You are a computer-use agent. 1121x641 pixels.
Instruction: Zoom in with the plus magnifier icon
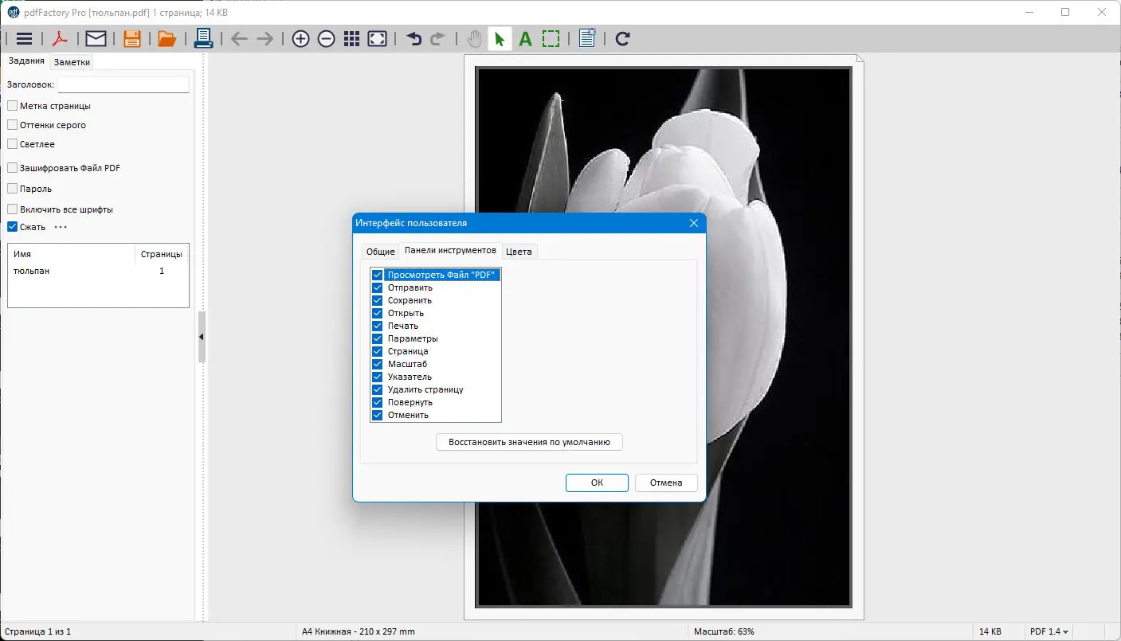300,39
